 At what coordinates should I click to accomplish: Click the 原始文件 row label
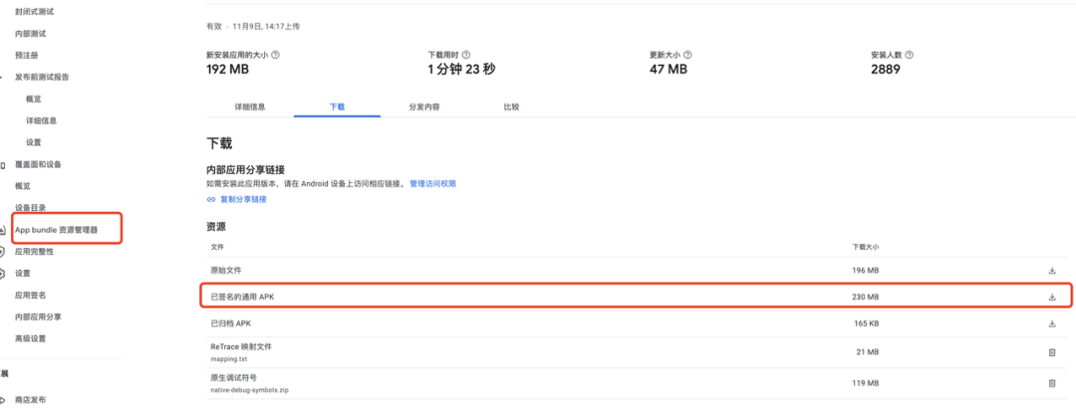click(226, 271)
